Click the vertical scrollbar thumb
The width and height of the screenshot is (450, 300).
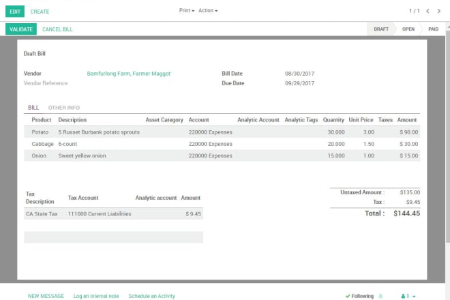pyautogui.click(x=448, y=136)
